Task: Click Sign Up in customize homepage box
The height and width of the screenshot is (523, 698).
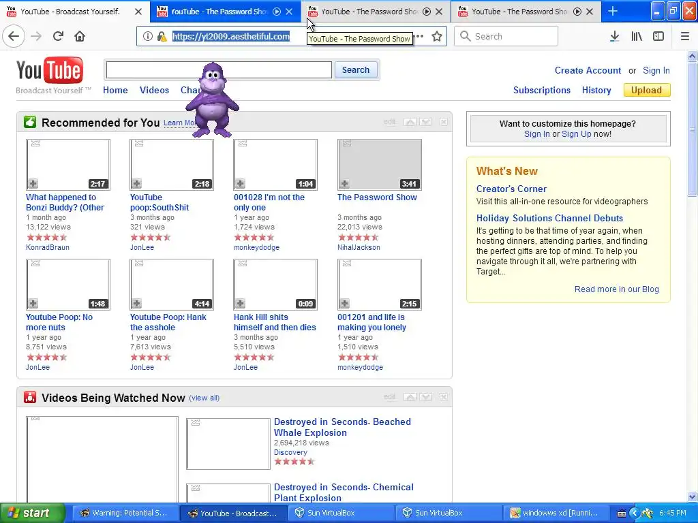Action: point(577,134)
